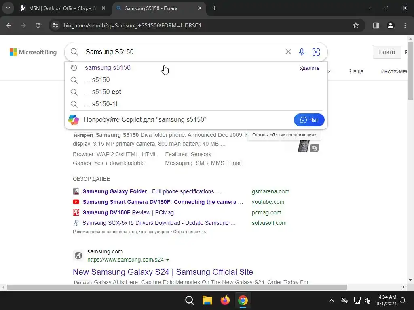Image resolution: width=414 pixels, height=310 pixels.
Task: Click the samsung.com globe site icon
Action: [x=78, y=256]
